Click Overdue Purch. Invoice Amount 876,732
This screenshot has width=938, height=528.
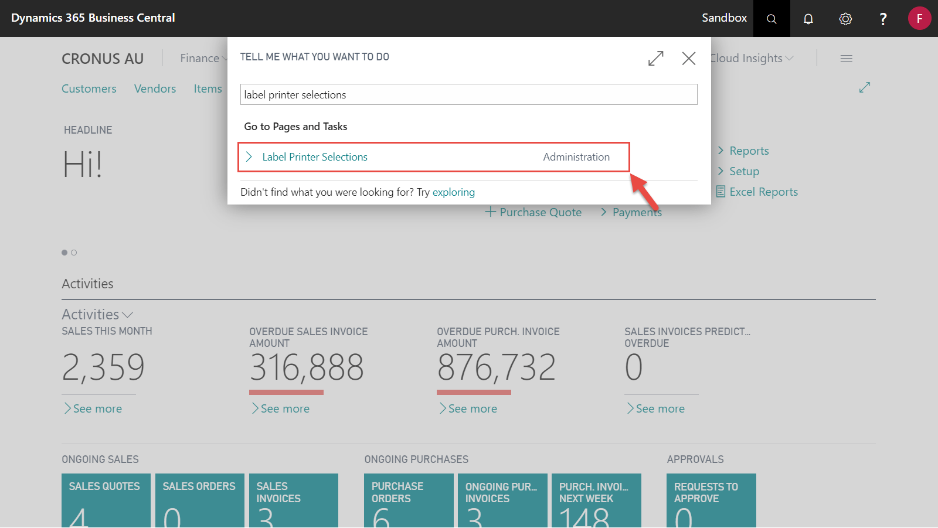(497, 367)
